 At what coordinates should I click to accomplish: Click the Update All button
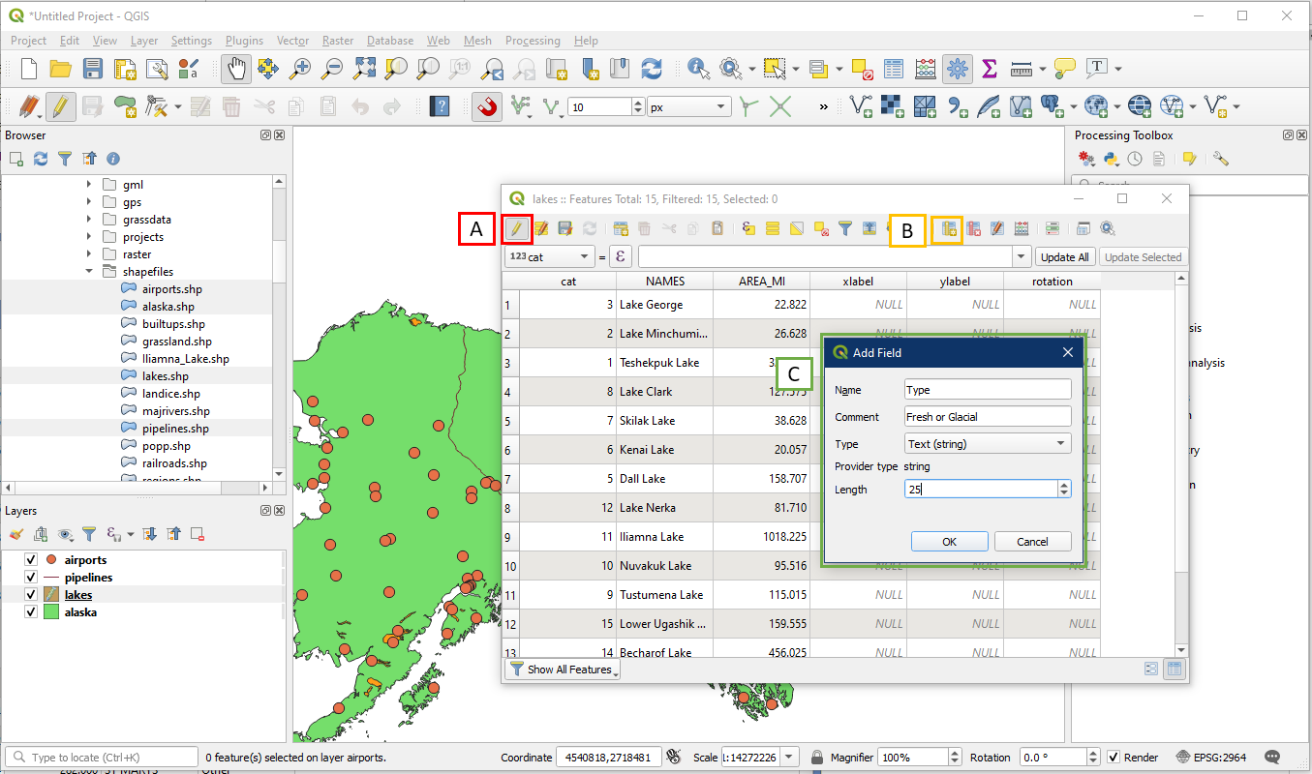1065,257
